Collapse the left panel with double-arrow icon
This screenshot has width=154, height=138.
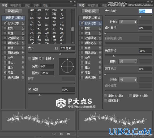(71, 2)
